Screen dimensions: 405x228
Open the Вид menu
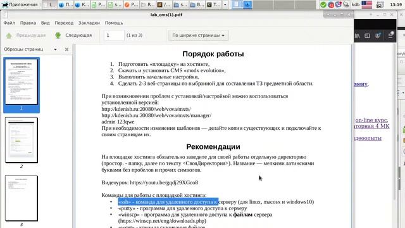(45, 23)
